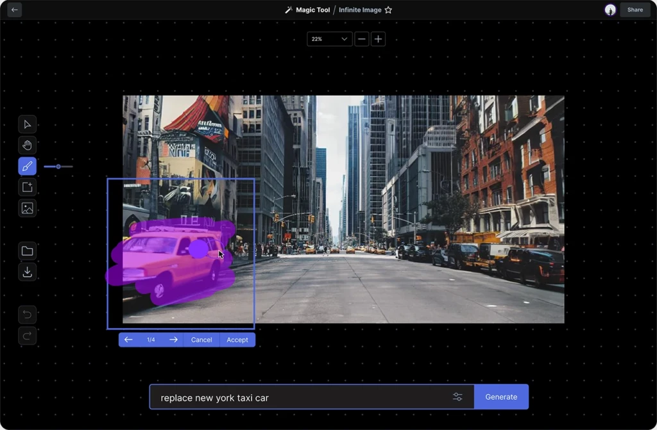The image size is (657, 430).
Task: Open the folder assets icon
Action: click(27, 251)
